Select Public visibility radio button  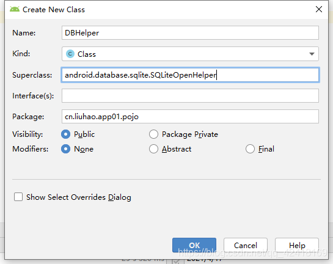pos(65,134)
